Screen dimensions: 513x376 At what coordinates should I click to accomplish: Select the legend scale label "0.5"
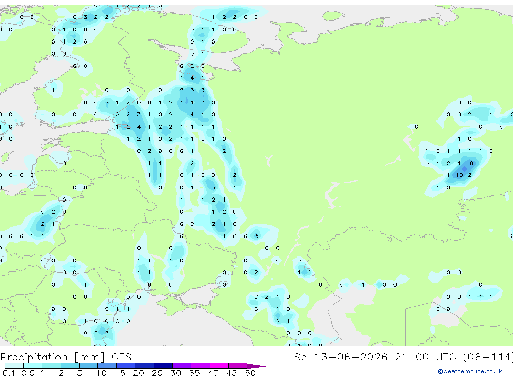point(28,373)
